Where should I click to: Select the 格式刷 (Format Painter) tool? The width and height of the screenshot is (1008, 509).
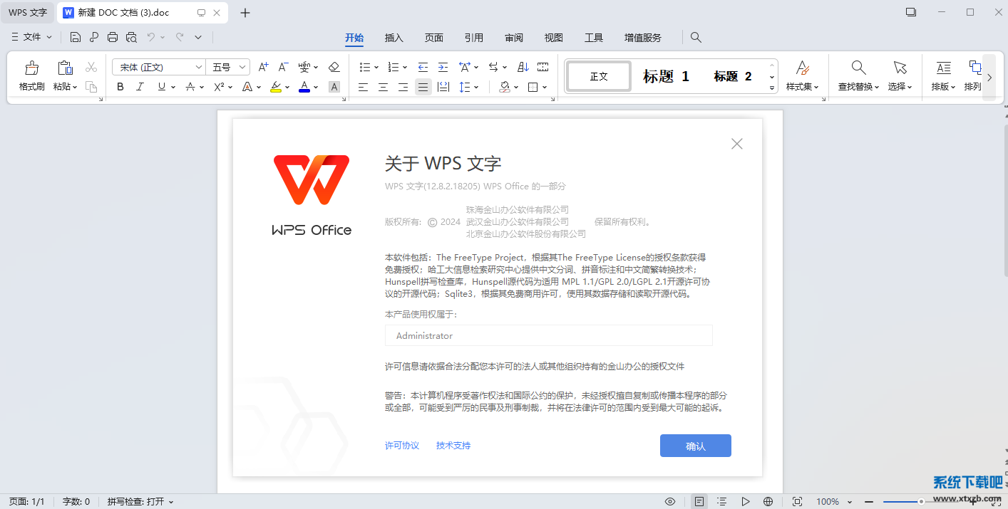click(x=31, y=75)
